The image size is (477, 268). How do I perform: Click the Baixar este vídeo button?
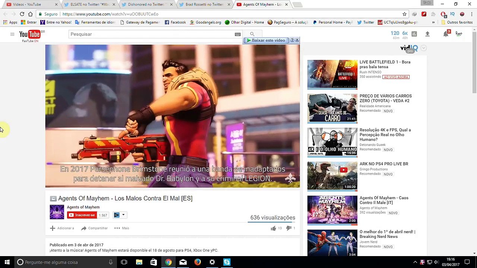click(x=266, y=40)
